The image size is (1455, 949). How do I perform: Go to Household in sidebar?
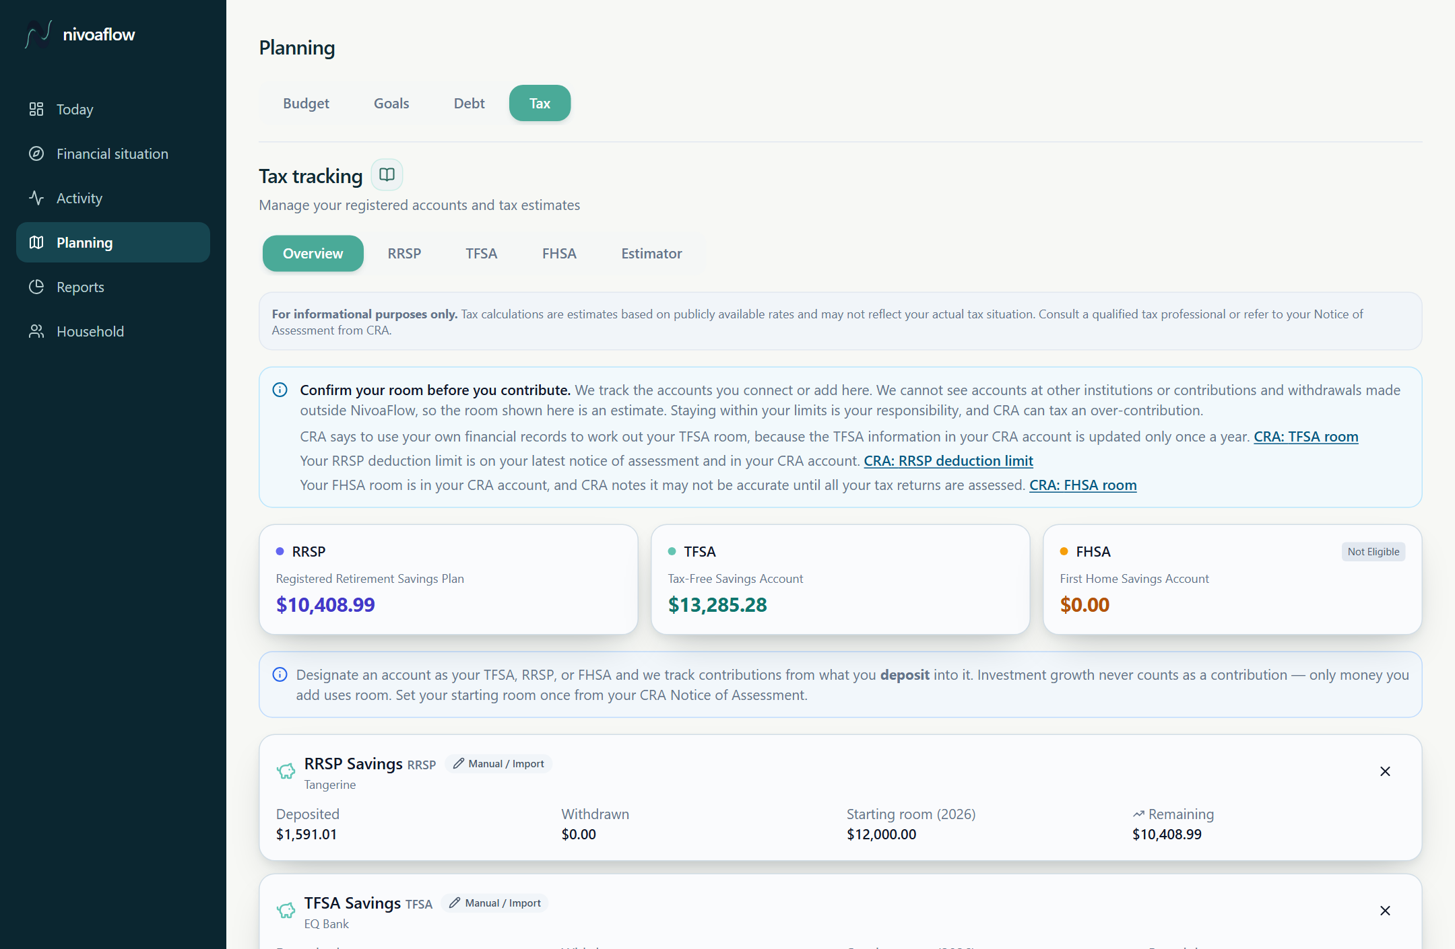click(x=113, y=331)
